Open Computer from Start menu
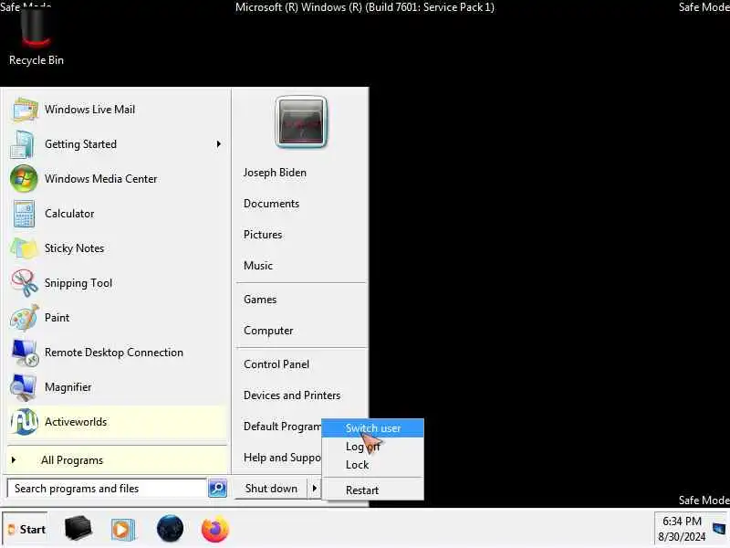730x548 pixels. (268, 331)
